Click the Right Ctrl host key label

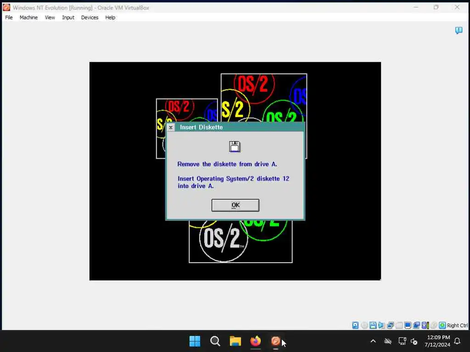click(457, 325)
